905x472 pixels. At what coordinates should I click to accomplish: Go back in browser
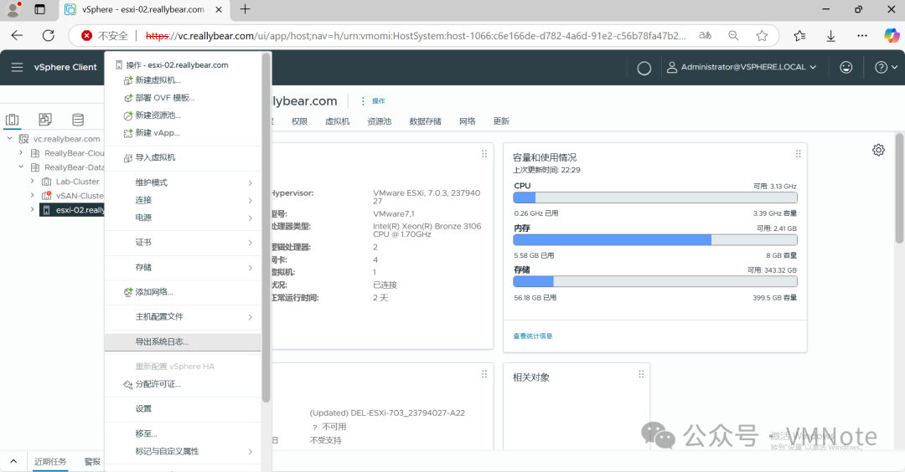click(x=17, y=36)
